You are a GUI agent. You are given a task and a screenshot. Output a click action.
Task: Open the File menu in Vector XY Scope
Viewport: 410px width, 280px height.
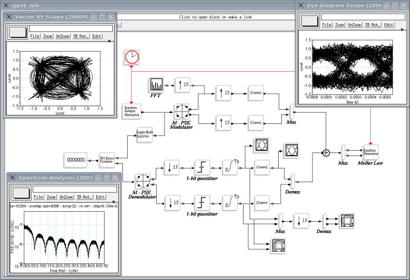coord(34,36)
